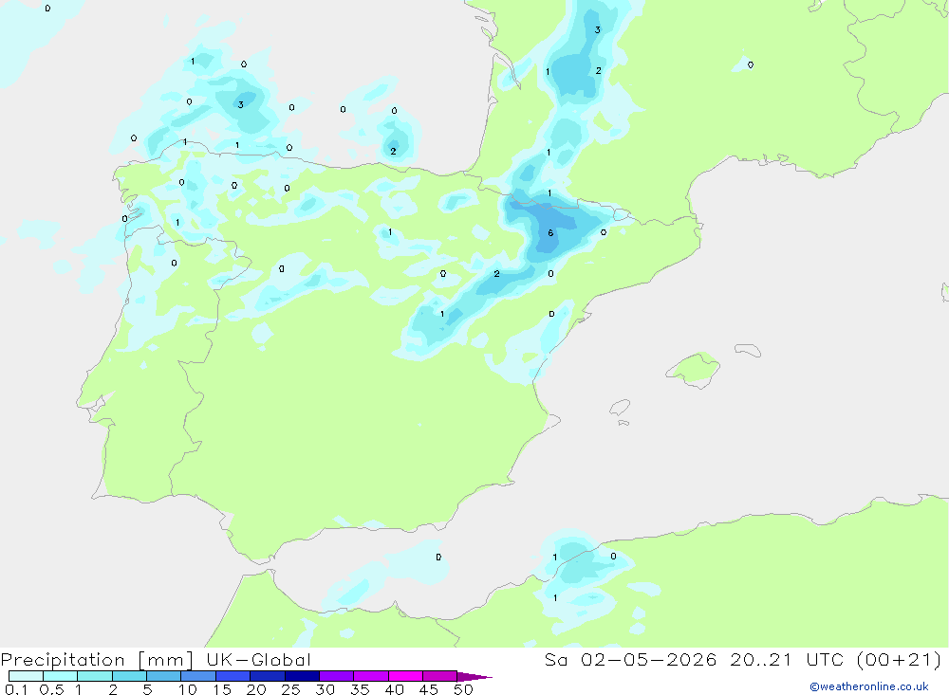Viewport: 949px width, 695px height.
Task: Pick the 1–2 mm legend color swatch
Action: 95,676
